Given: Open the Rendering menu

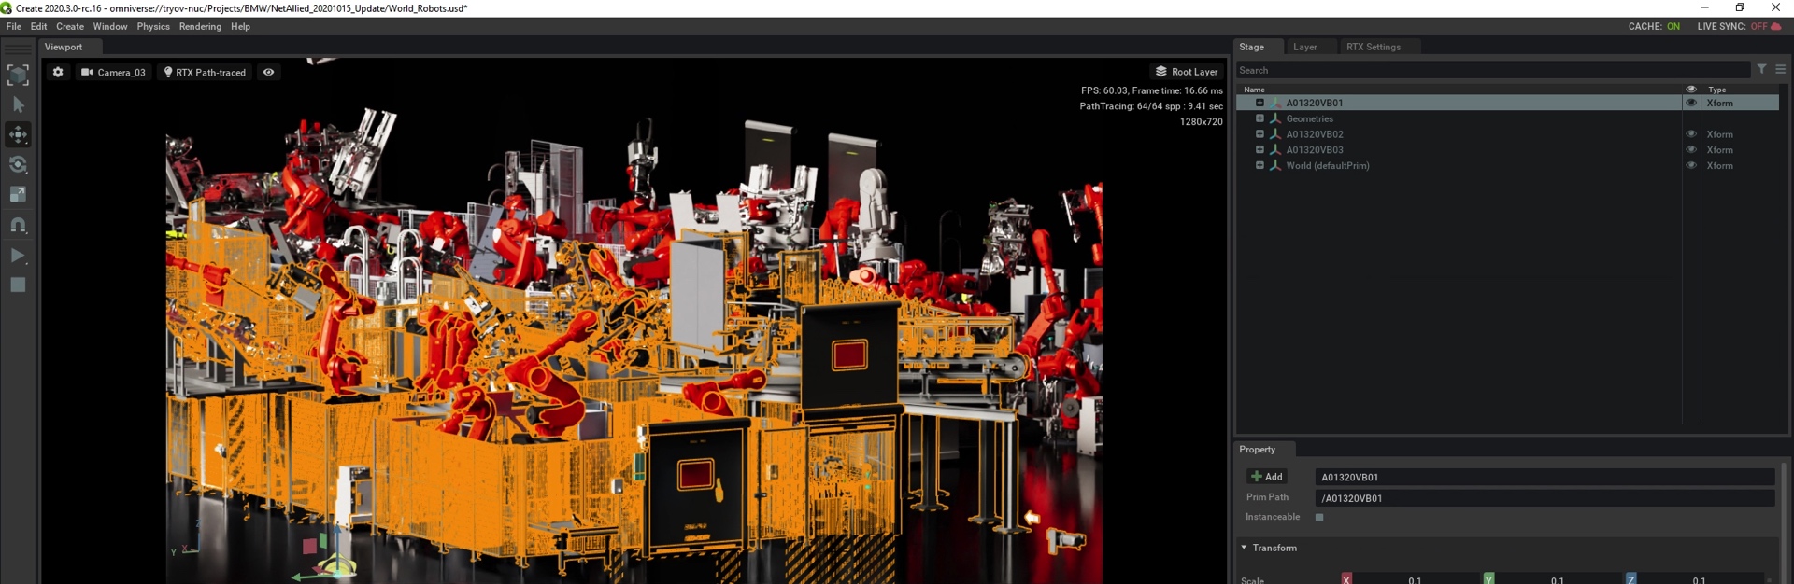Looking at the screenshot, I should (x=200, y=26).
